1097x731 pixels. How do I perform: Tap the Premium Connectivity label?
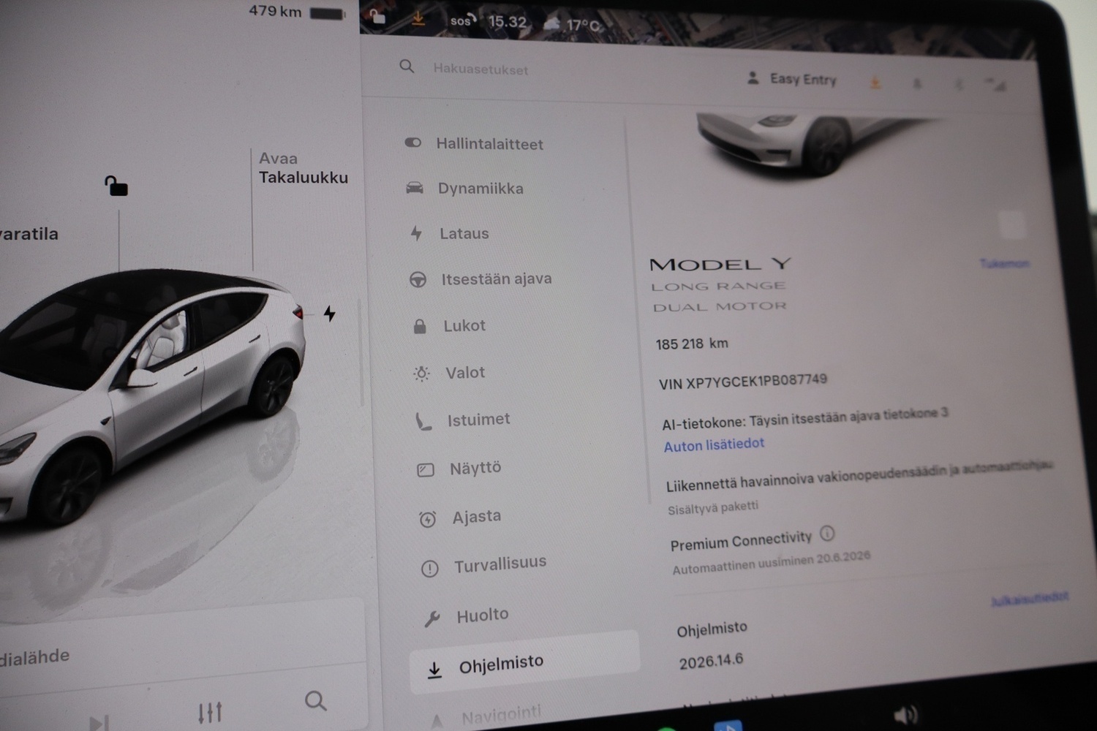coord(741,542)
